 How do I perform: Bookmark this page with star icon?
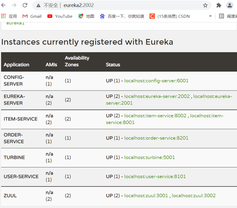pyautogui.click(x=205, y=5)
